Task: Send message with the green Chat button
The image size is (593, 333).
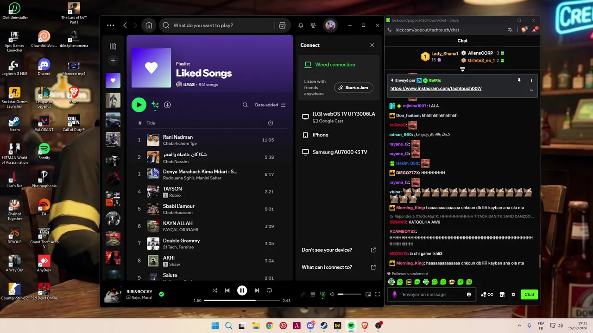Action: (529, 295)
